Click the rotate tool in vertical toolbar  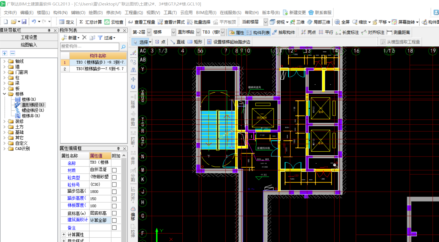[133, 87]
